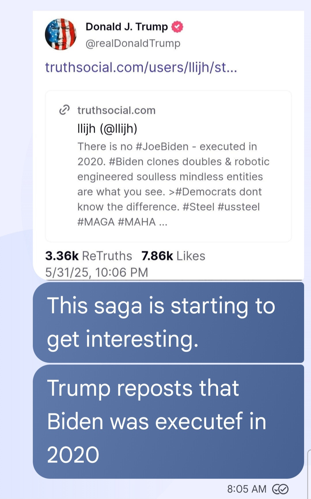Tap the truthsocial.com domain in preview card
311x499 pixels.
pos(116,110)
